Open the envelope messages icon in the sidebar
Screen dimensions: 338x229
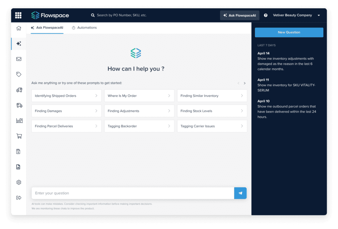tap(18, 59)
